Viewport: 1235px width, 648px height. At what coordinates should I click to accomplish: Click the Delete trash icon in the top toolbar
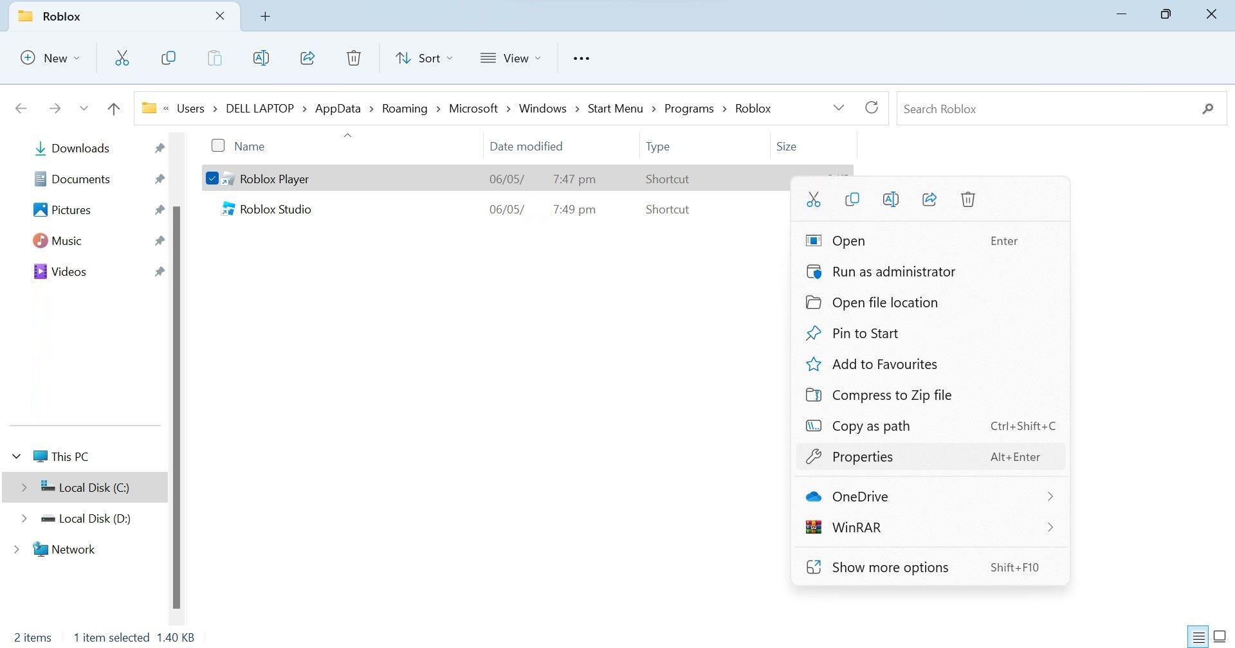pyautogui.click(x=353, y=58)
